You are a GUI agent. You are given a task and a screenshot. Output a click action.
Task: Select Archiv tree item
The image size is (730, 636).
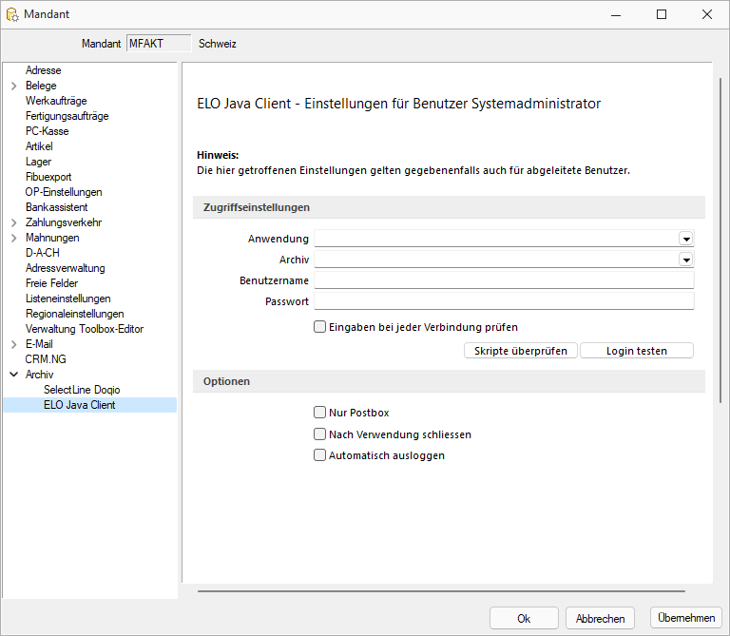pos(40,375)
